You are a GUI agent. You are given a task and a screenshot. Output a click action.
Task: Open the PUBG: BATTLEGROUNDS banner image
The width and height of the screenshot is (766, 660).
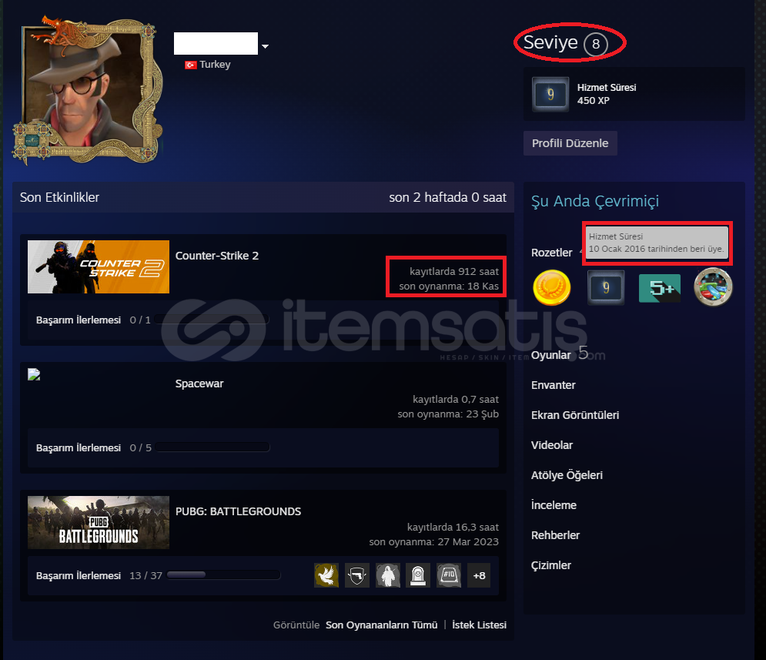point(99,522)
